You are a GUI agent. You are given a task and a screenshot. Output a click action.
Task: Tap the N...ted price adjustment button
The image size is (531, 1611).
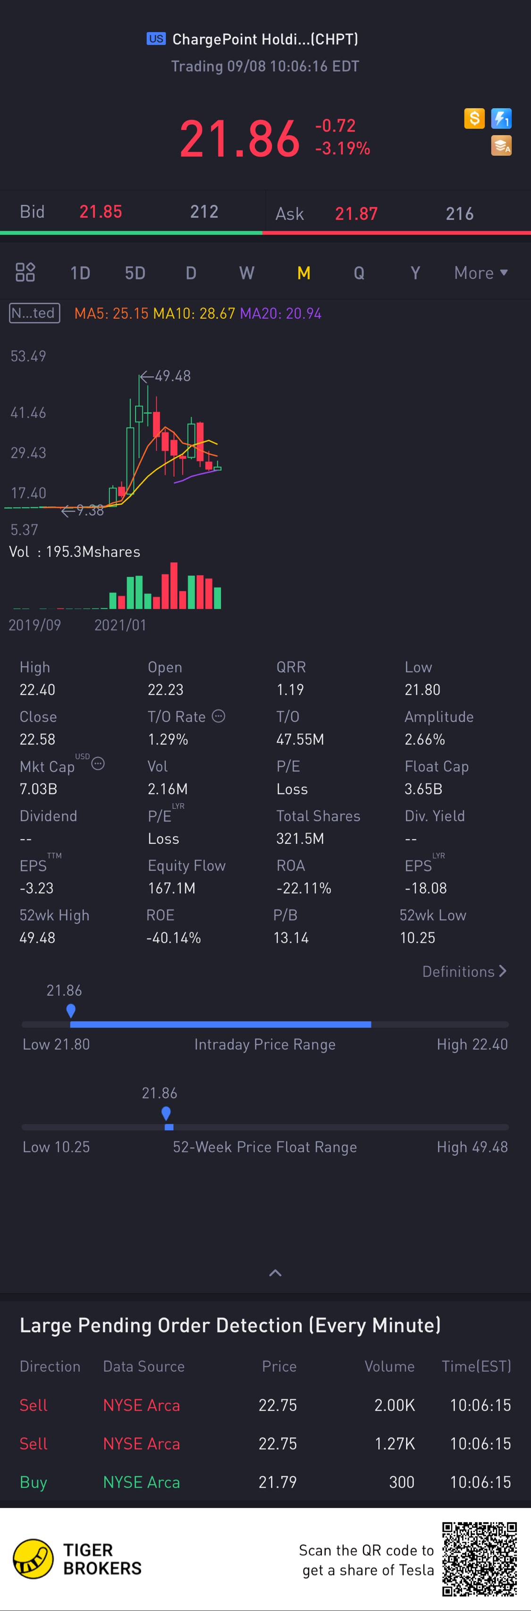coord(34,313)
